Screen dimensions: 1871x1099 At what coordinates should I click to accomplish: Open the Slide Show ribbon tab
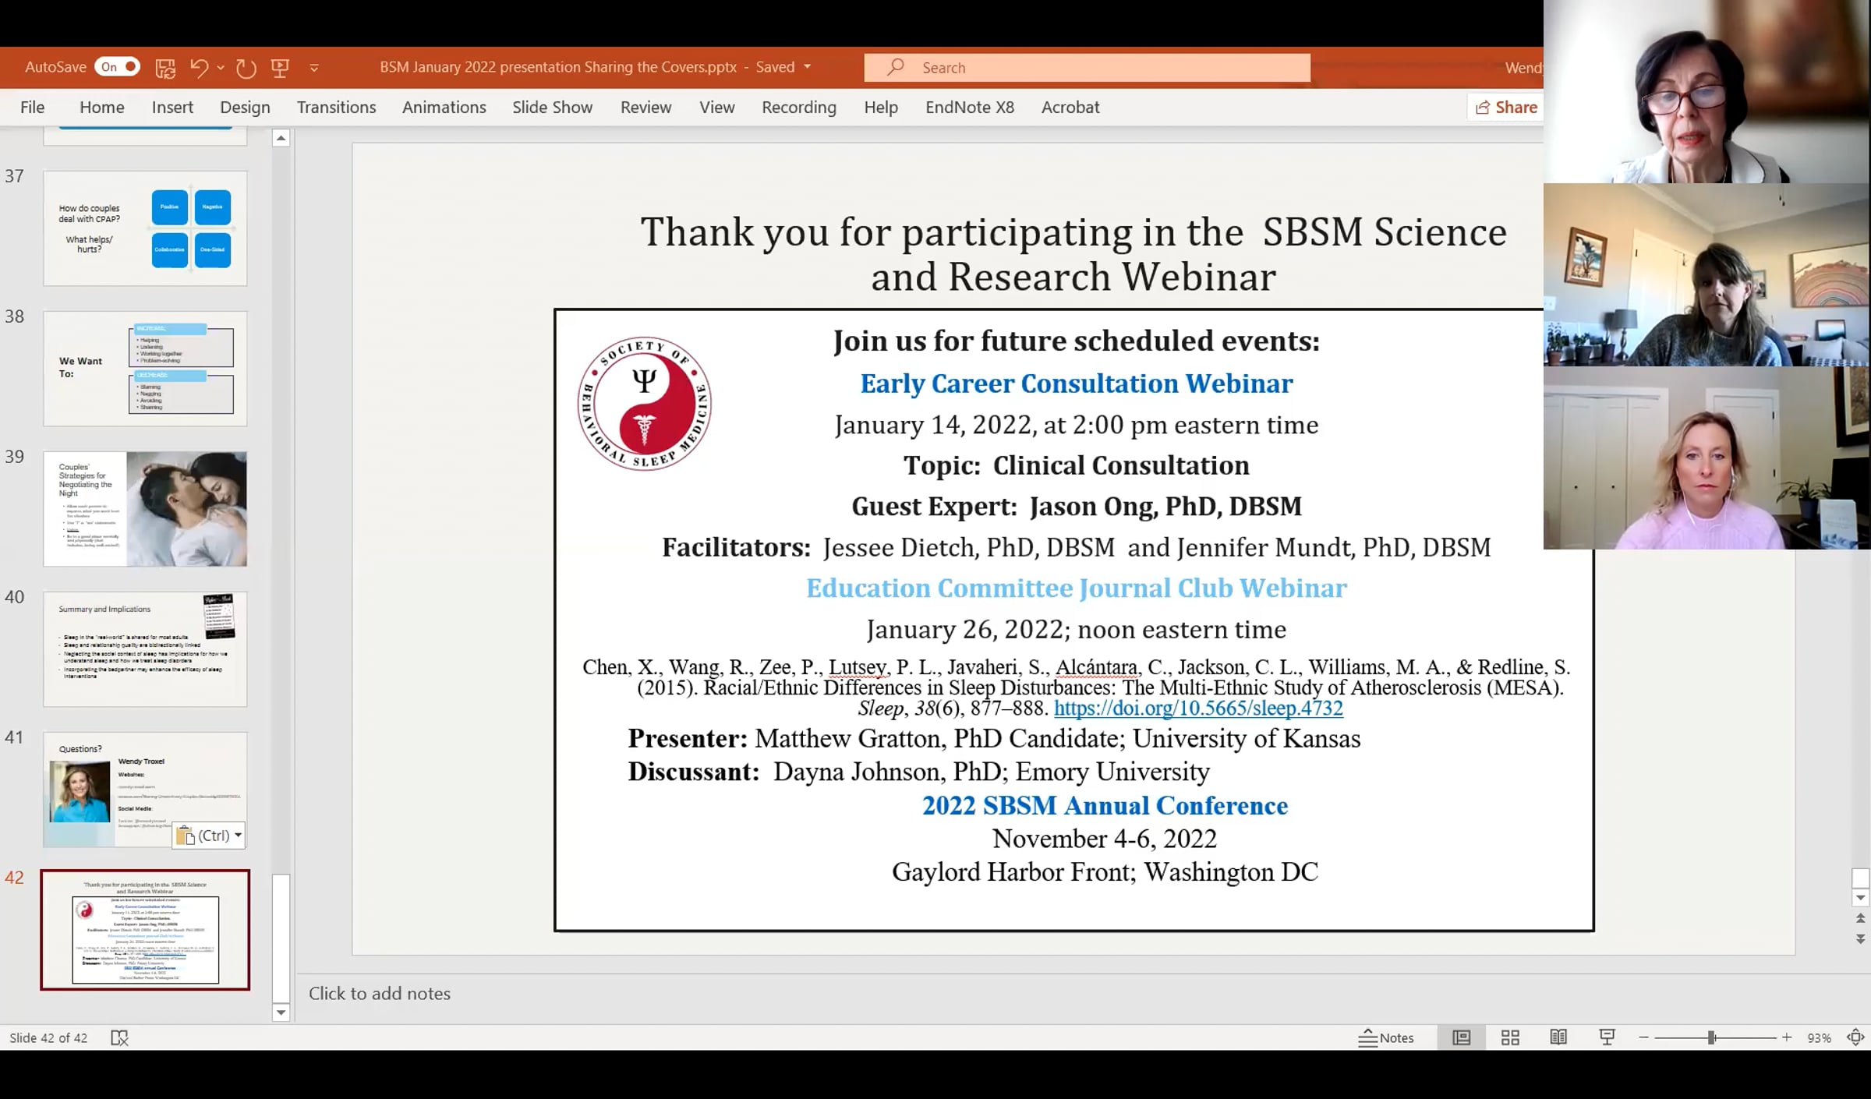tap(552, 108)
